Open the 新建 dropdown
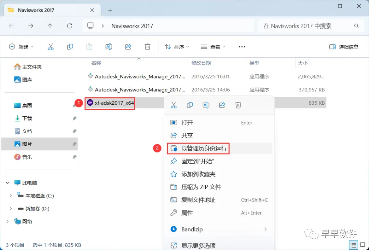369x250 pixels. [21, 47]
